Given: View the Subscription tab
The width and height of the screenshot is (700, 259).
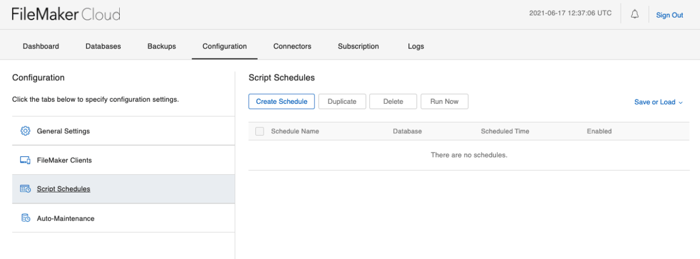Looking at the screenshot, I should tap(358, 46).
